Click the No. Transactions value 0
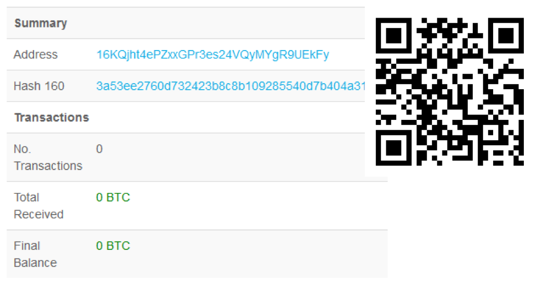Screen dimensions: 536x285 coord(100,149)
